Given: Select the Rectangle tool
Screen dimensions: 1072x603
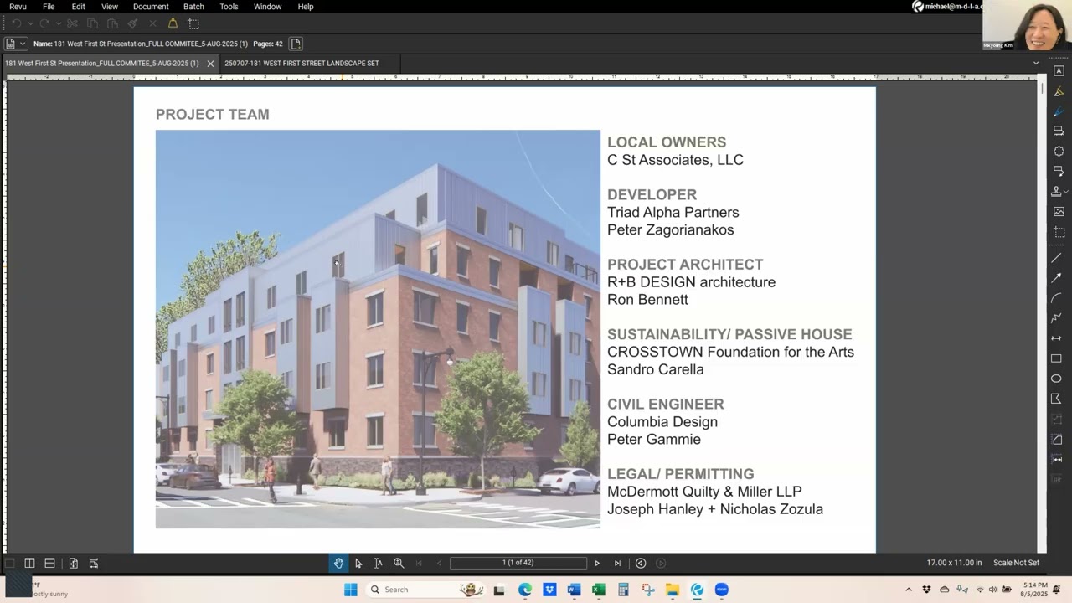Looking at the screenshot, I should pos(1057,358).
